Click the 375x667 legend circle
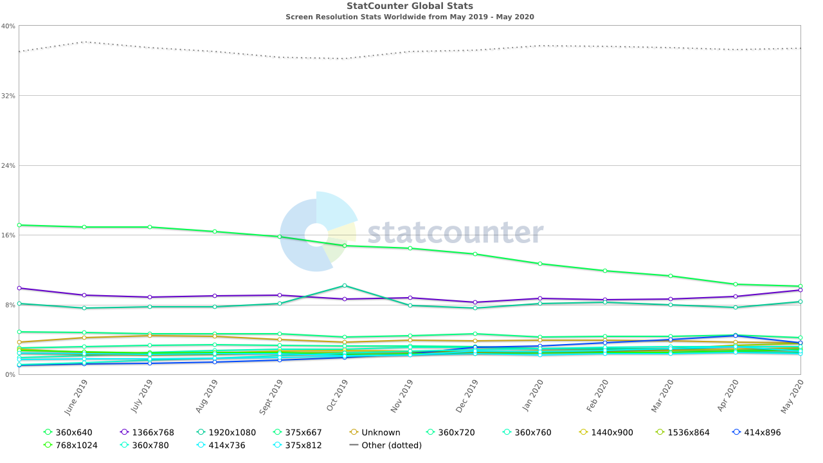This screenshot has width=823, height=463. tap(277, 432)
